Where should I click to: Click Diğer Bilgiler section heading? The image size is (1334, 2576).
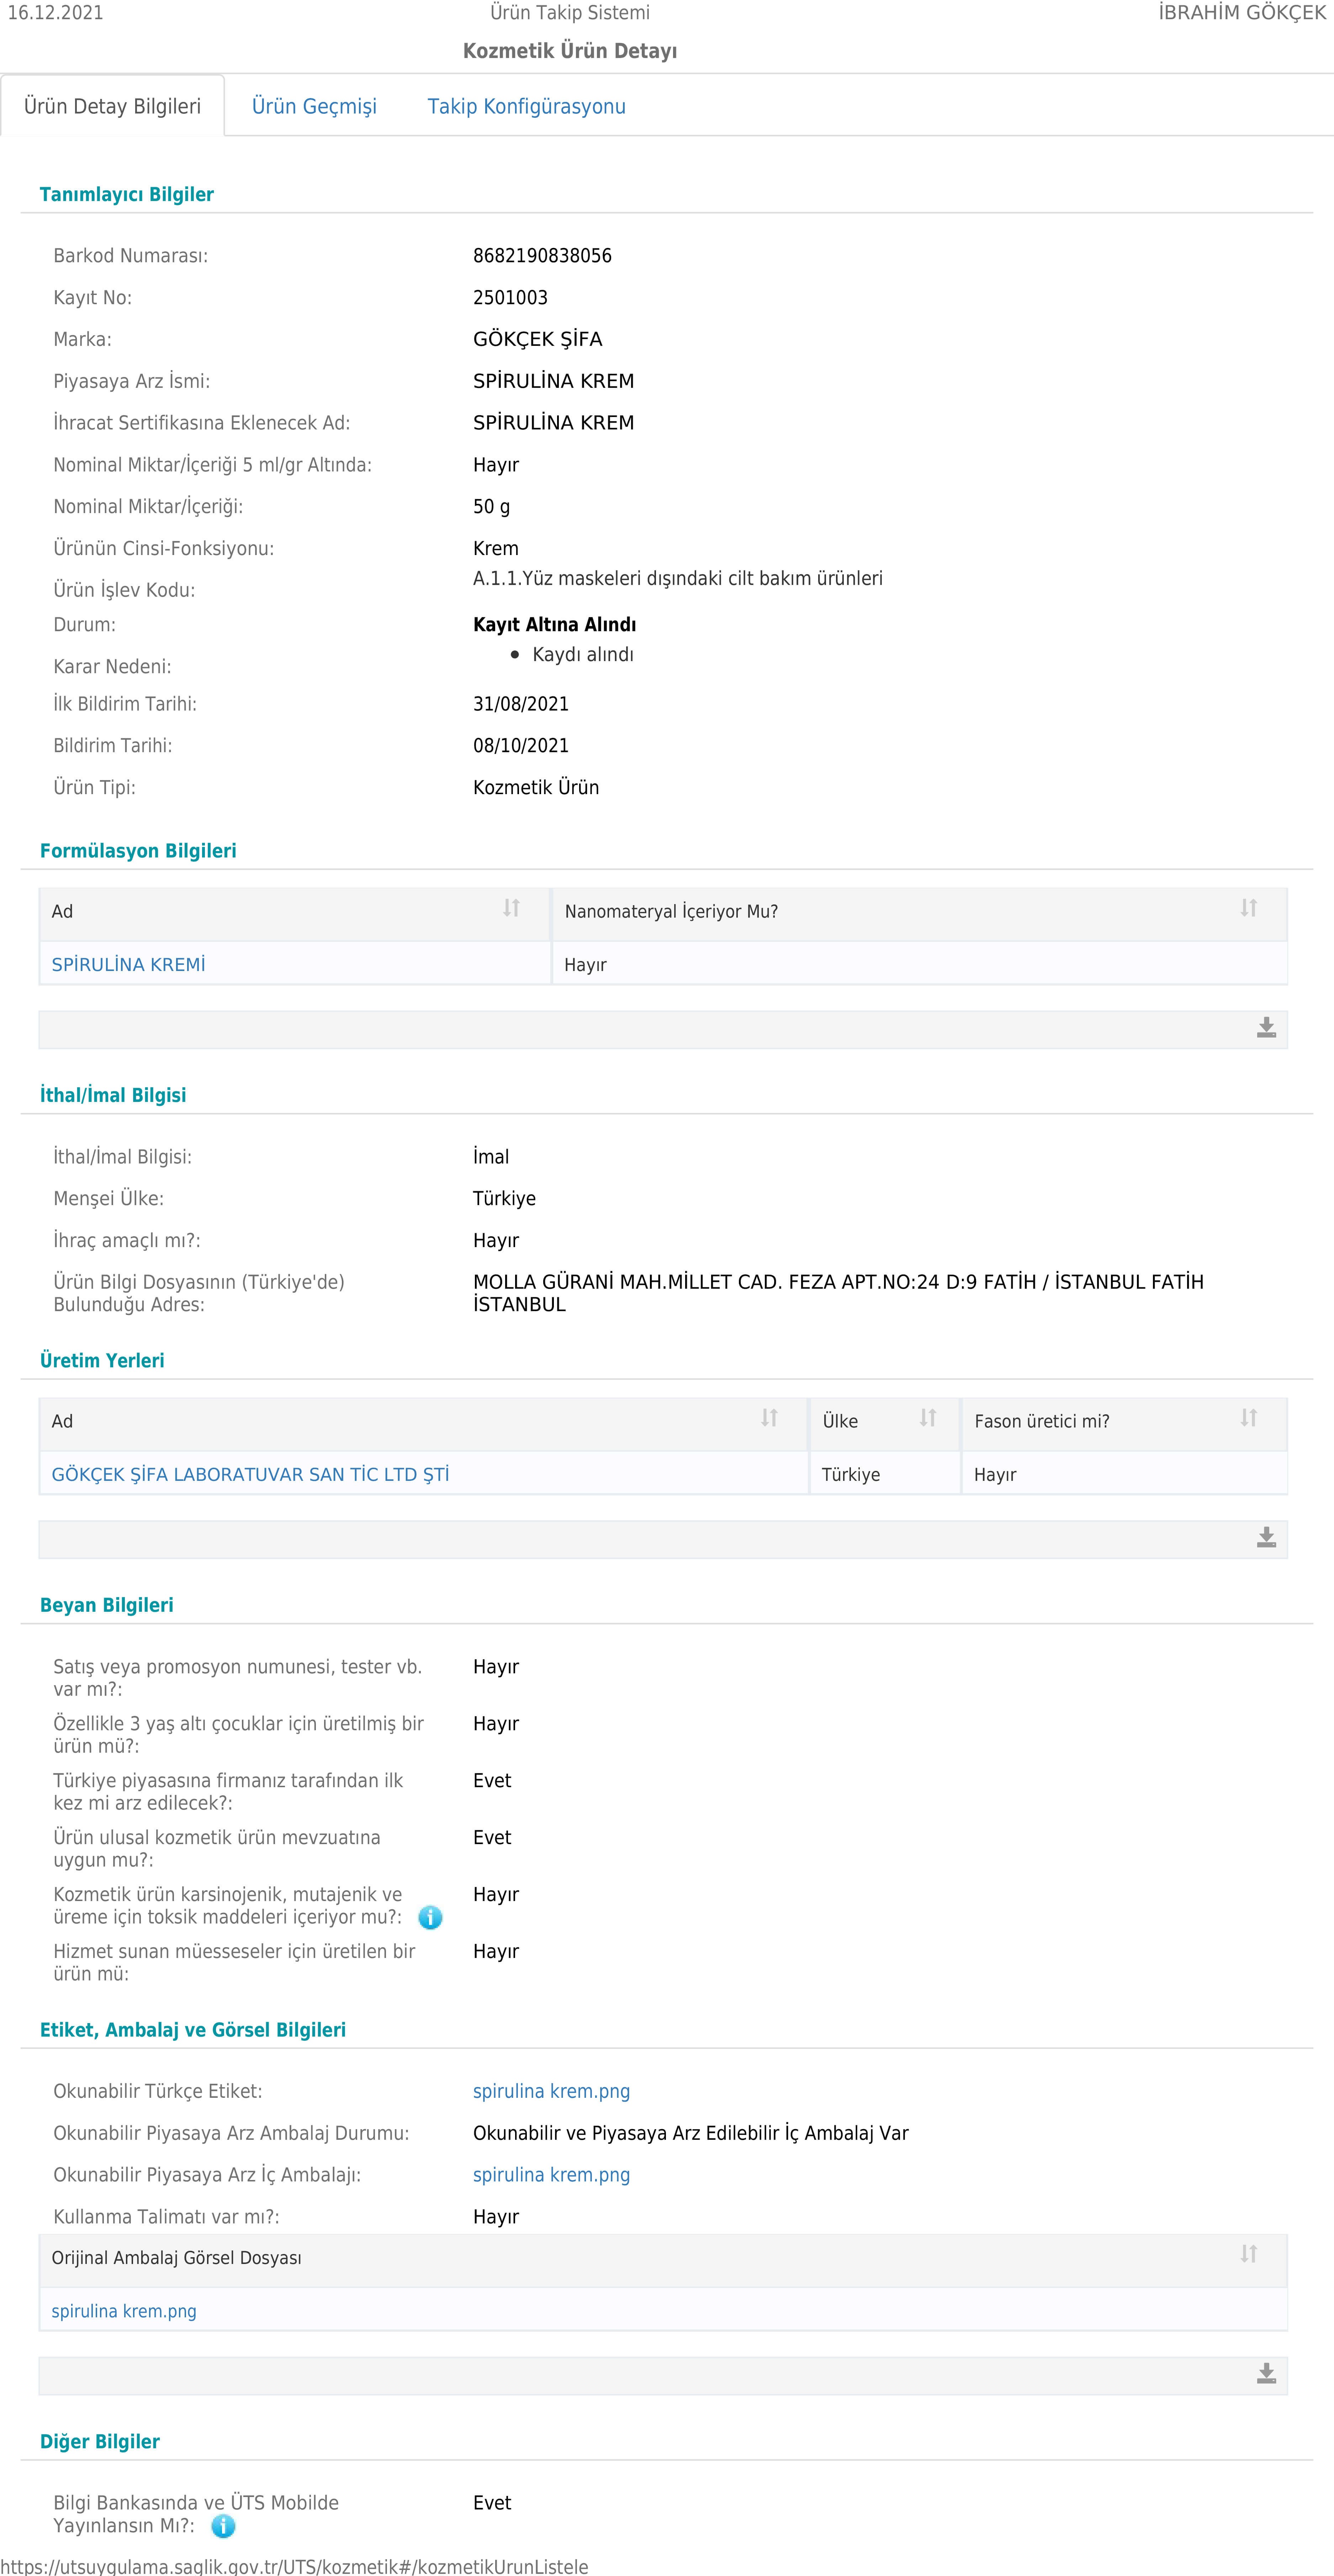100,2441
